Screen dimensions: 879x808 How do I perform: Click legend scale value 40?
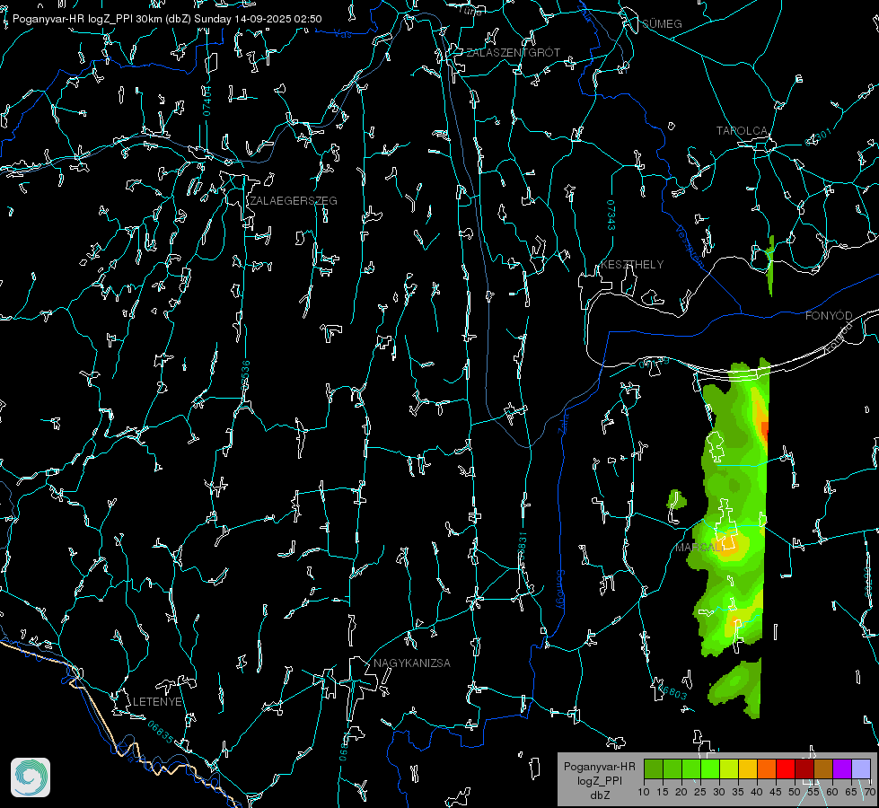757,793
